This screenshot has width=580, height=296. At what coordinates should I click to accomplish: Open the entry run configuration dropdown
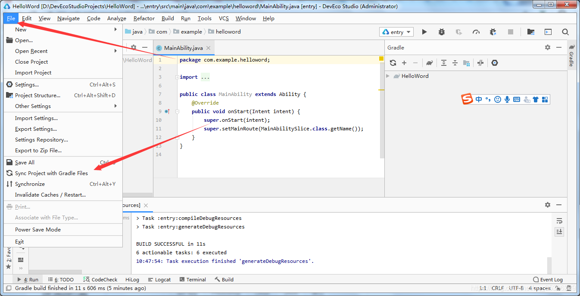pyautogui.click(x=396, y=32)
